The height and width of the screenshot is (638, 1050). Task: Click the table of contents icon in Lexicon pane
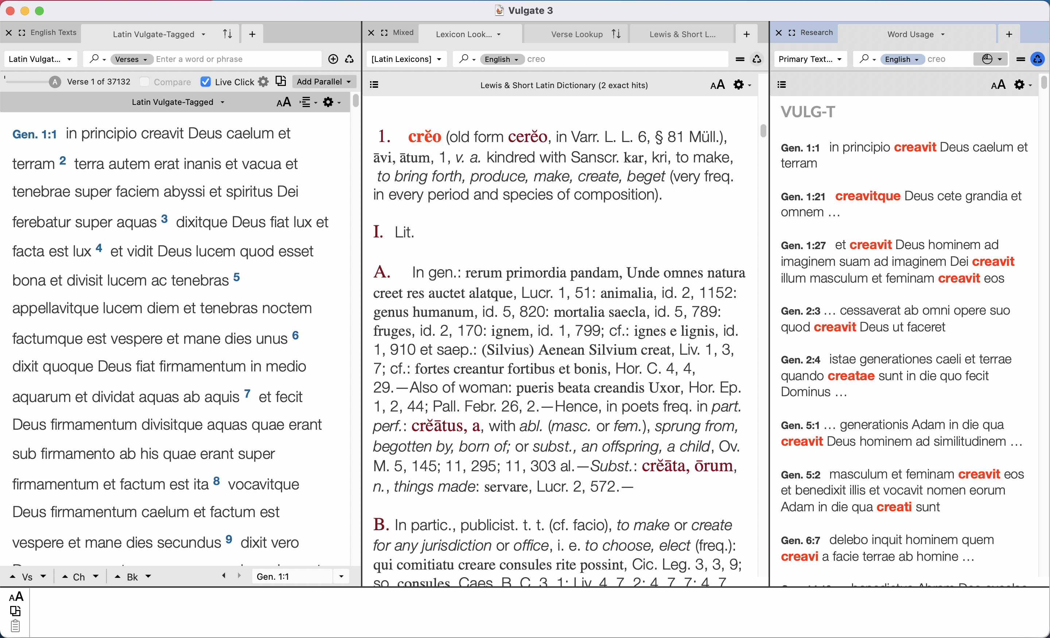click(374, 85)
